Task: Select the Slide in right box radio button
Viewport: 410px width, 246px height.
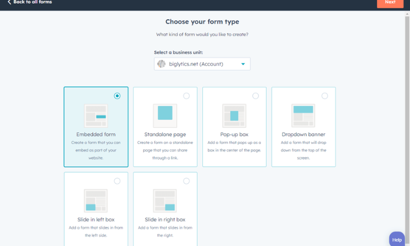Action: [186, 181]
